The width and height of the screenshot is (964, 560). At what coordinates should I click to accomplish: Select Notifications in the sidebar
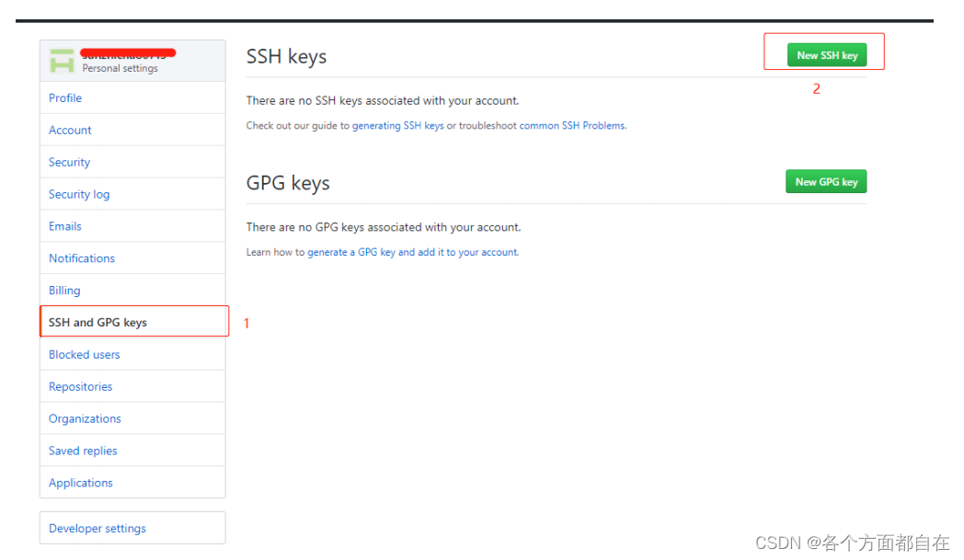point(82,258)
